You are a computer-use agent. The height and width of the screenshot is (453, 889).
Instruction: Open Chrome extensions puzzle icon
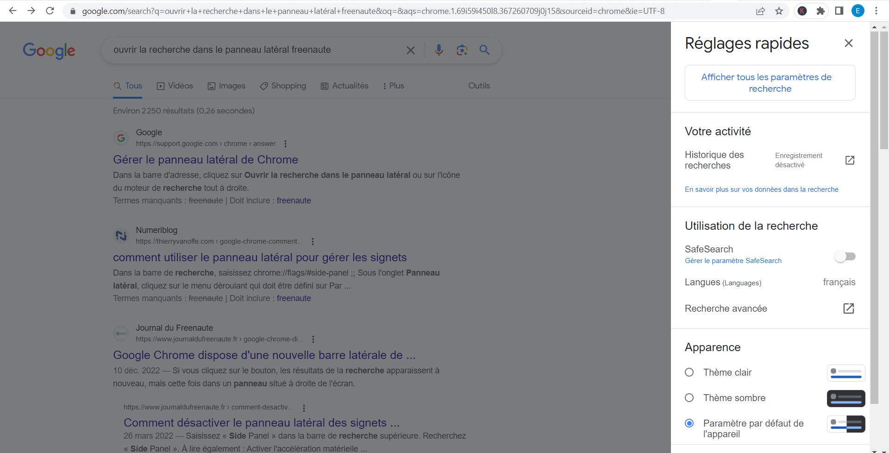[x=820, y=11]
